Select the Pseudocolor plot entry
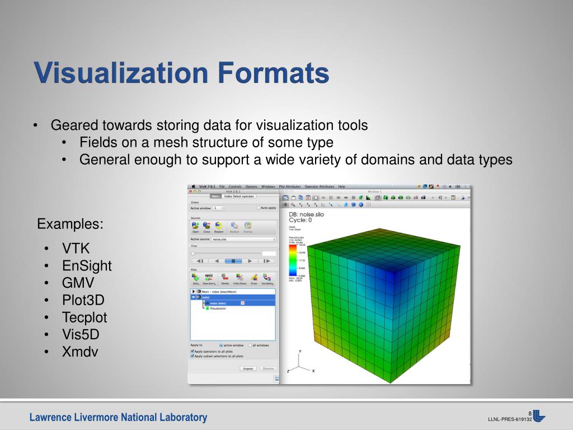 pos(218,308)
